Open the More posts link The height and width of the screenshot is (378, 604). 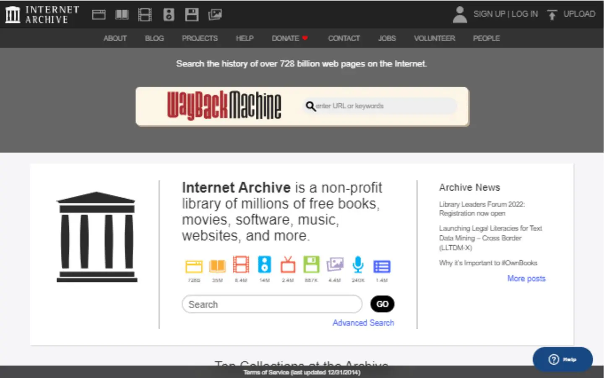click(x=526, y=278)
